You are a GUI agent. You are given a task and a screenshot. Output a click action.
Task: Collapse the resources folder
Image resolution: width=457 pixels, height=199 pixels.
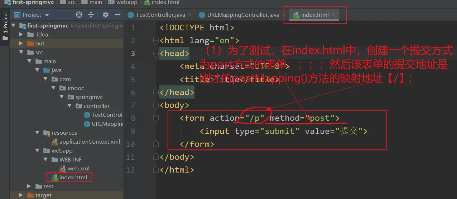pos(38,133)
